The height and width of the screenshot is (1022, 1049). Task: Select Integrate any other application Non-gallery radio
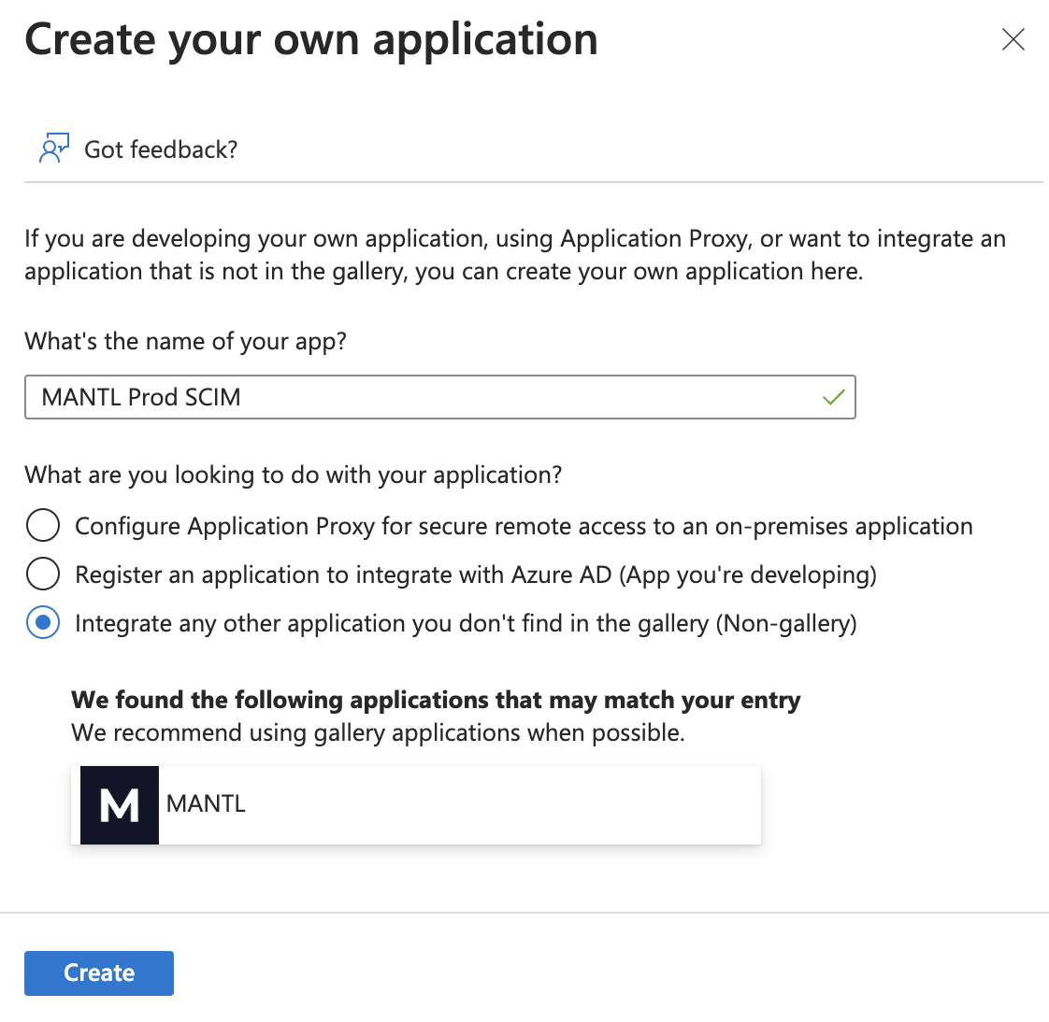click(43, 623)
